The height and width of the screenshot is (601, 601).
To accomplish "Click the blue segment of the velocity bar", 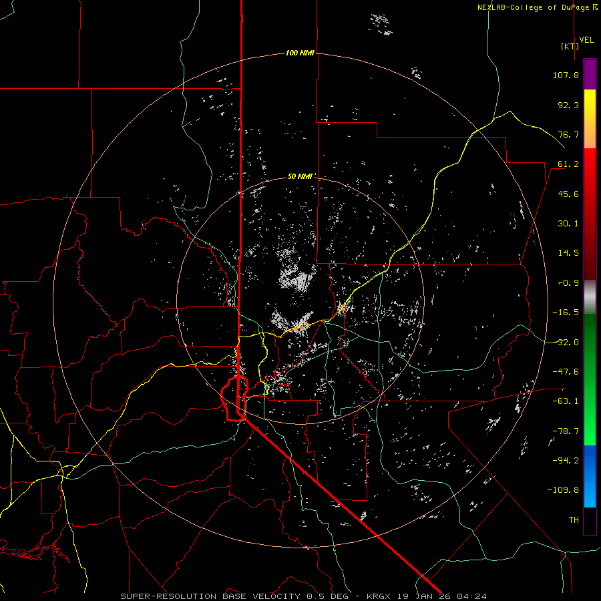I will click(x=590, y=476).
